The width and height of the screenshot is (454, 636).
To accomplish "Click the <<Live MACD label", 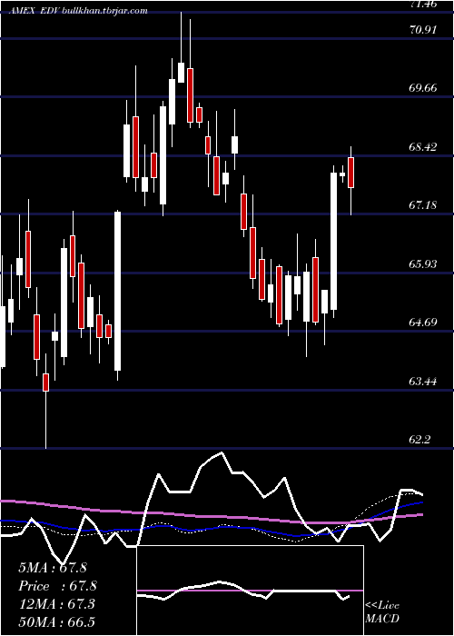I will point(382,612).
